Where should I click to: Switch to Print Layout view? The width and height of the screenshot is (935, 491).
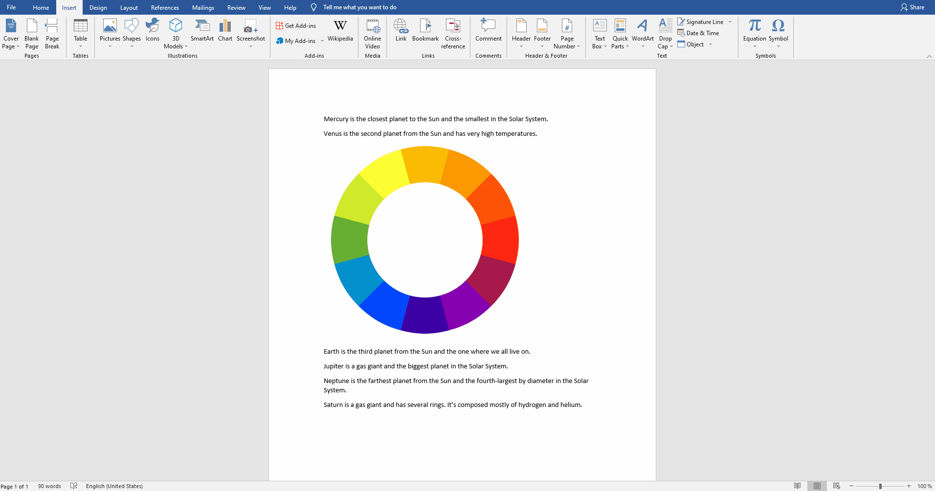(x=817, y=486)
